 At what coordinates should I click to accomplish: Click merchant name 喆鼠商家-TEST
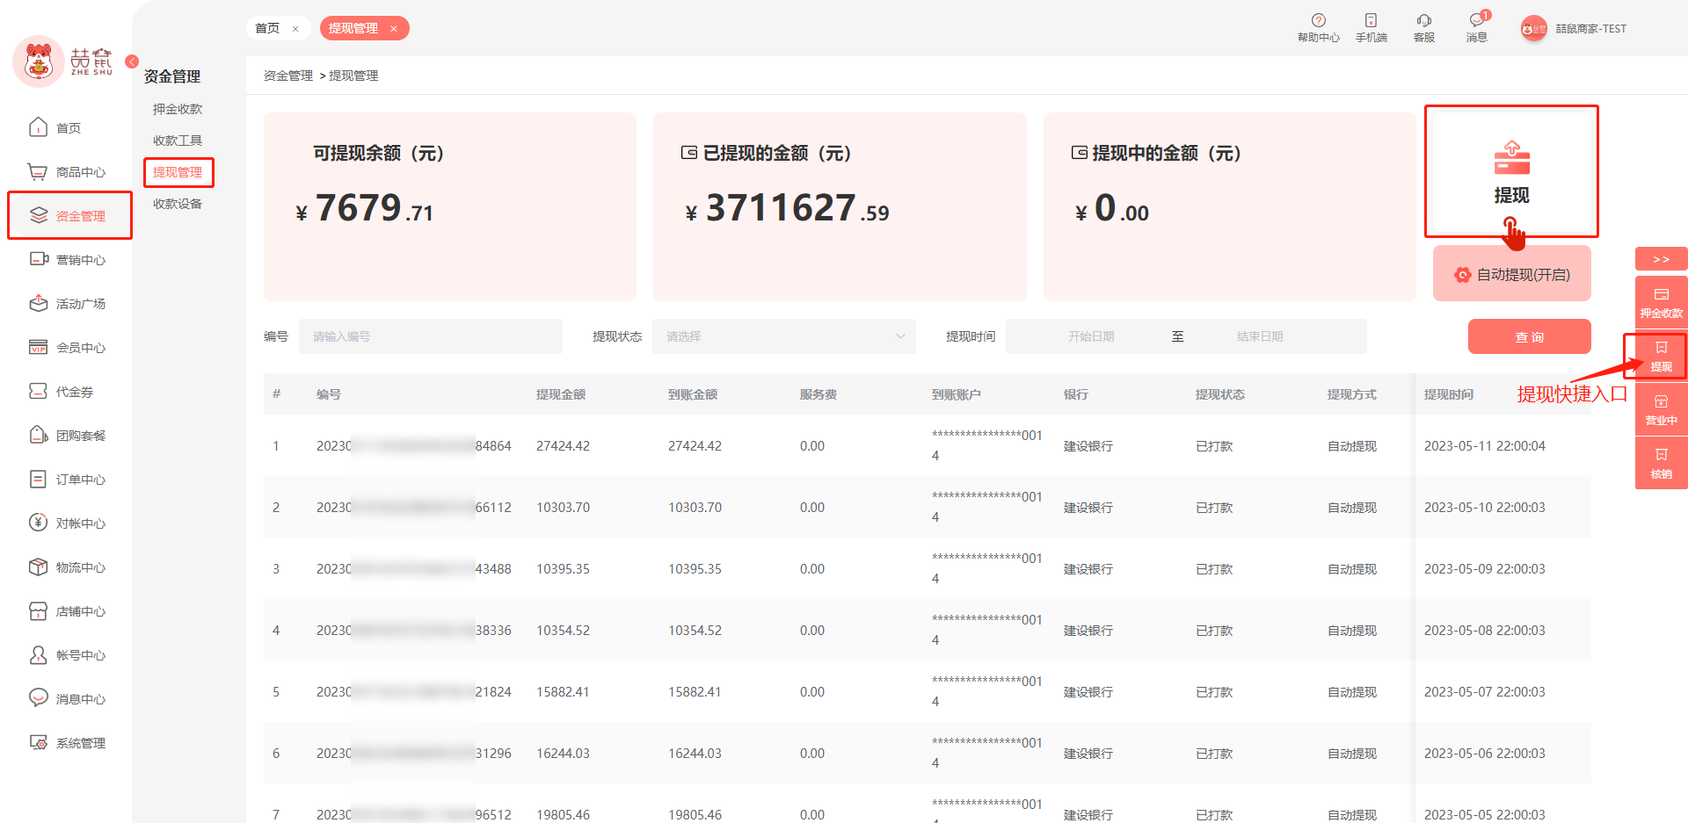[1591, 29]
